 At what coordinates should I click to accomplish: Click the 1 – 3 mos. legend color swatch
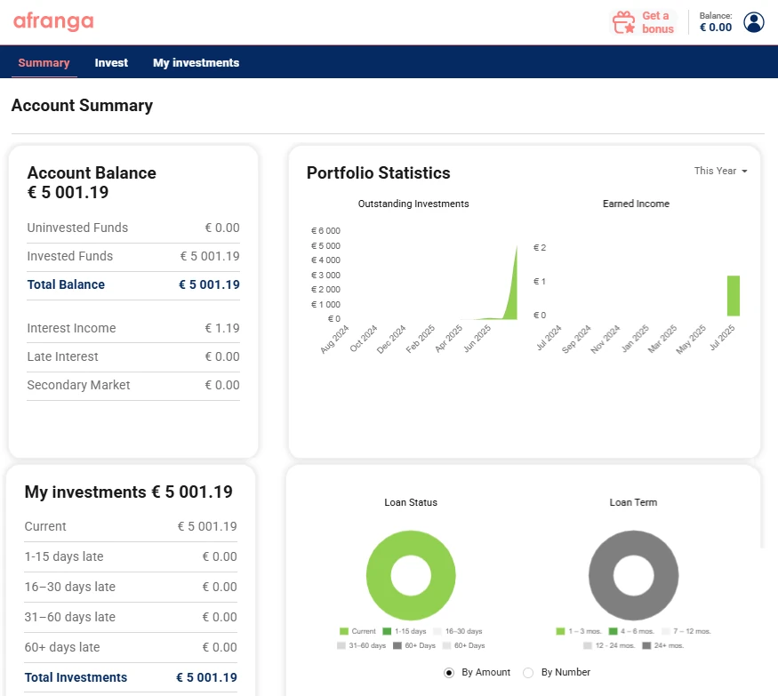pyautogui.click(x=561, y=631)
